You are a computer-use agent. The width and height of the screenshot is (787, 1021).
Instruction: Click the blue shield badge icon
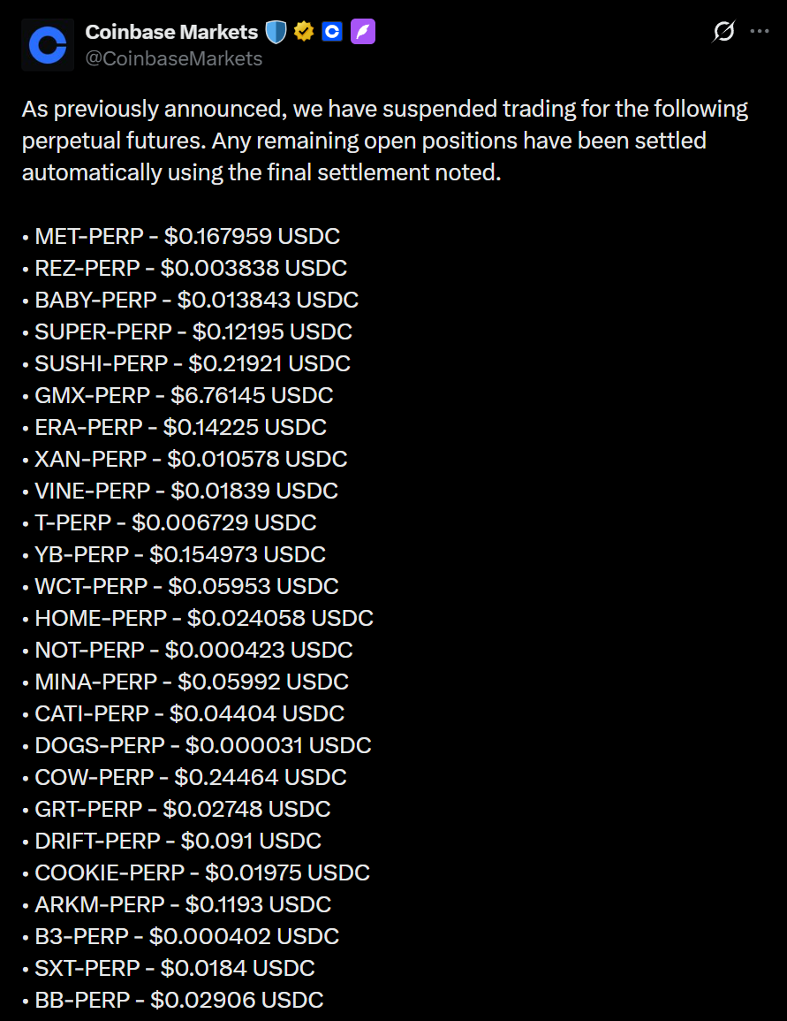tap(276, 33)
